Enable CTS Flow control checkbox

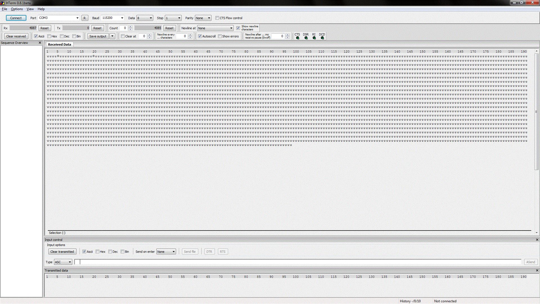217,18
